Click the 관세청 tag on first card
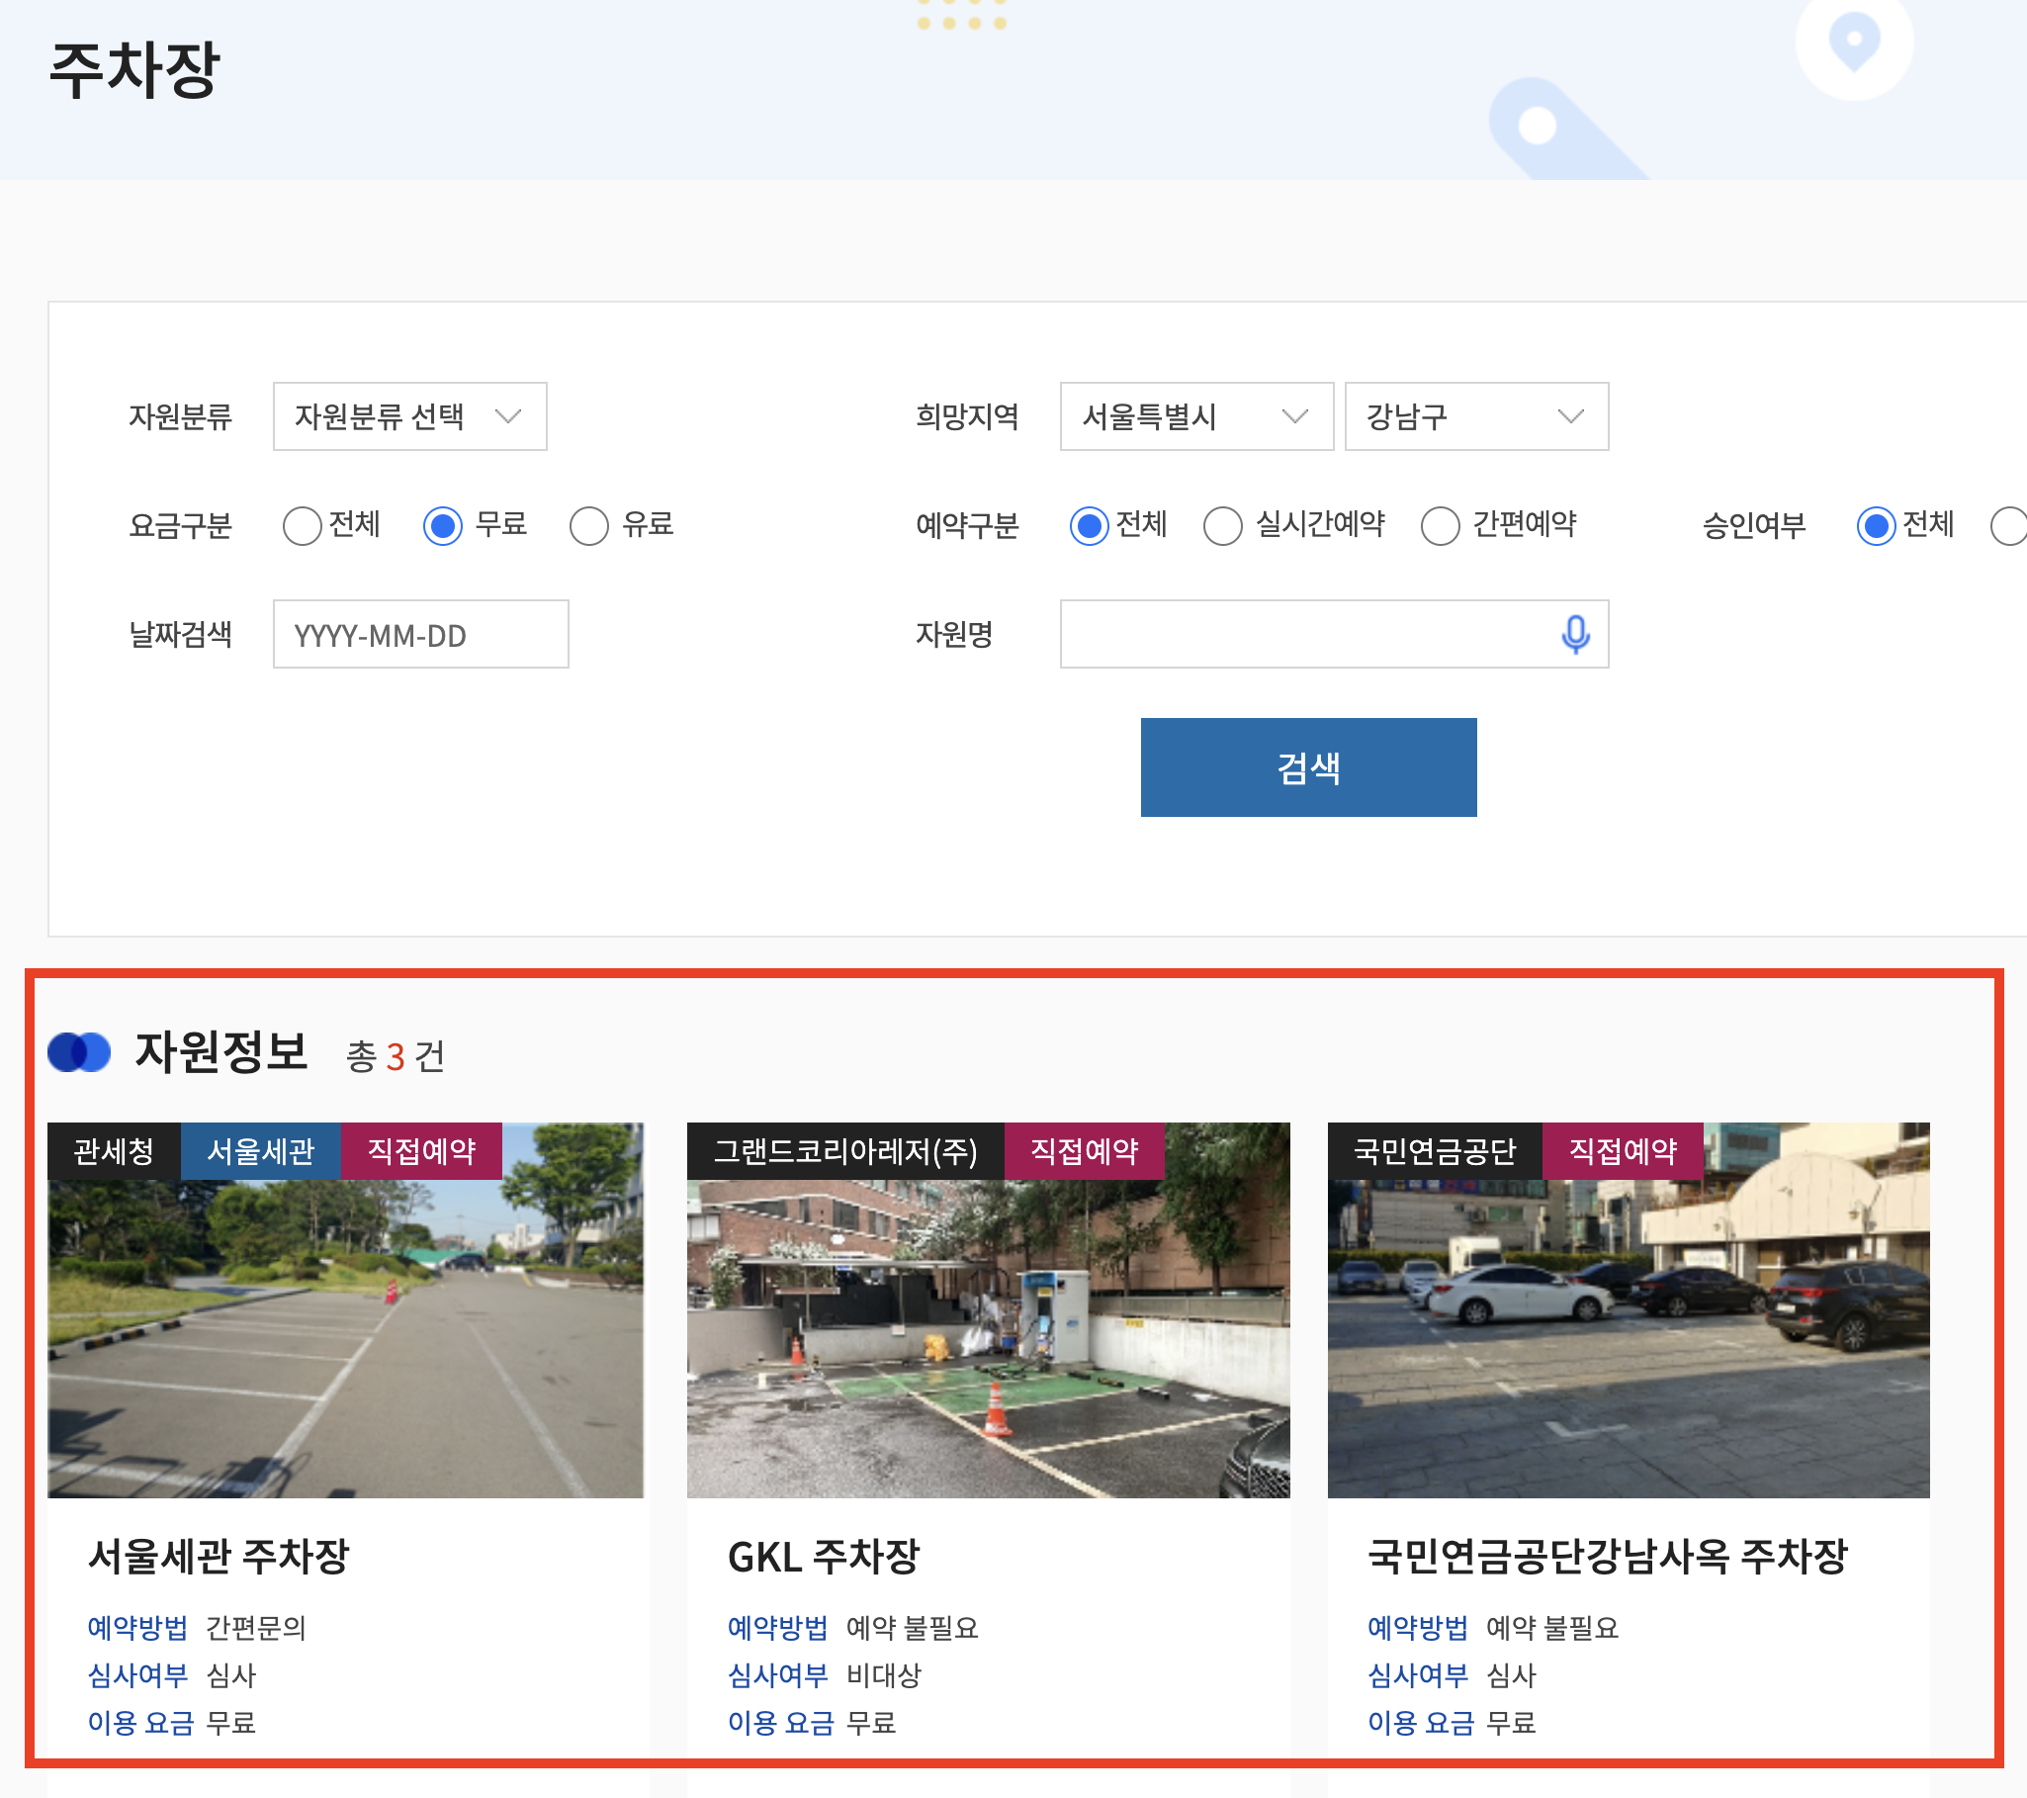This screenshot has width=2027, height=1798. [114, 1150]
